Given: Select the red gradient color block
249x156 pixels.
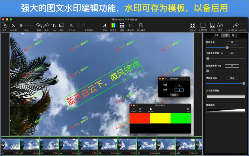Looking at the screenshot, I should (140, 118).
